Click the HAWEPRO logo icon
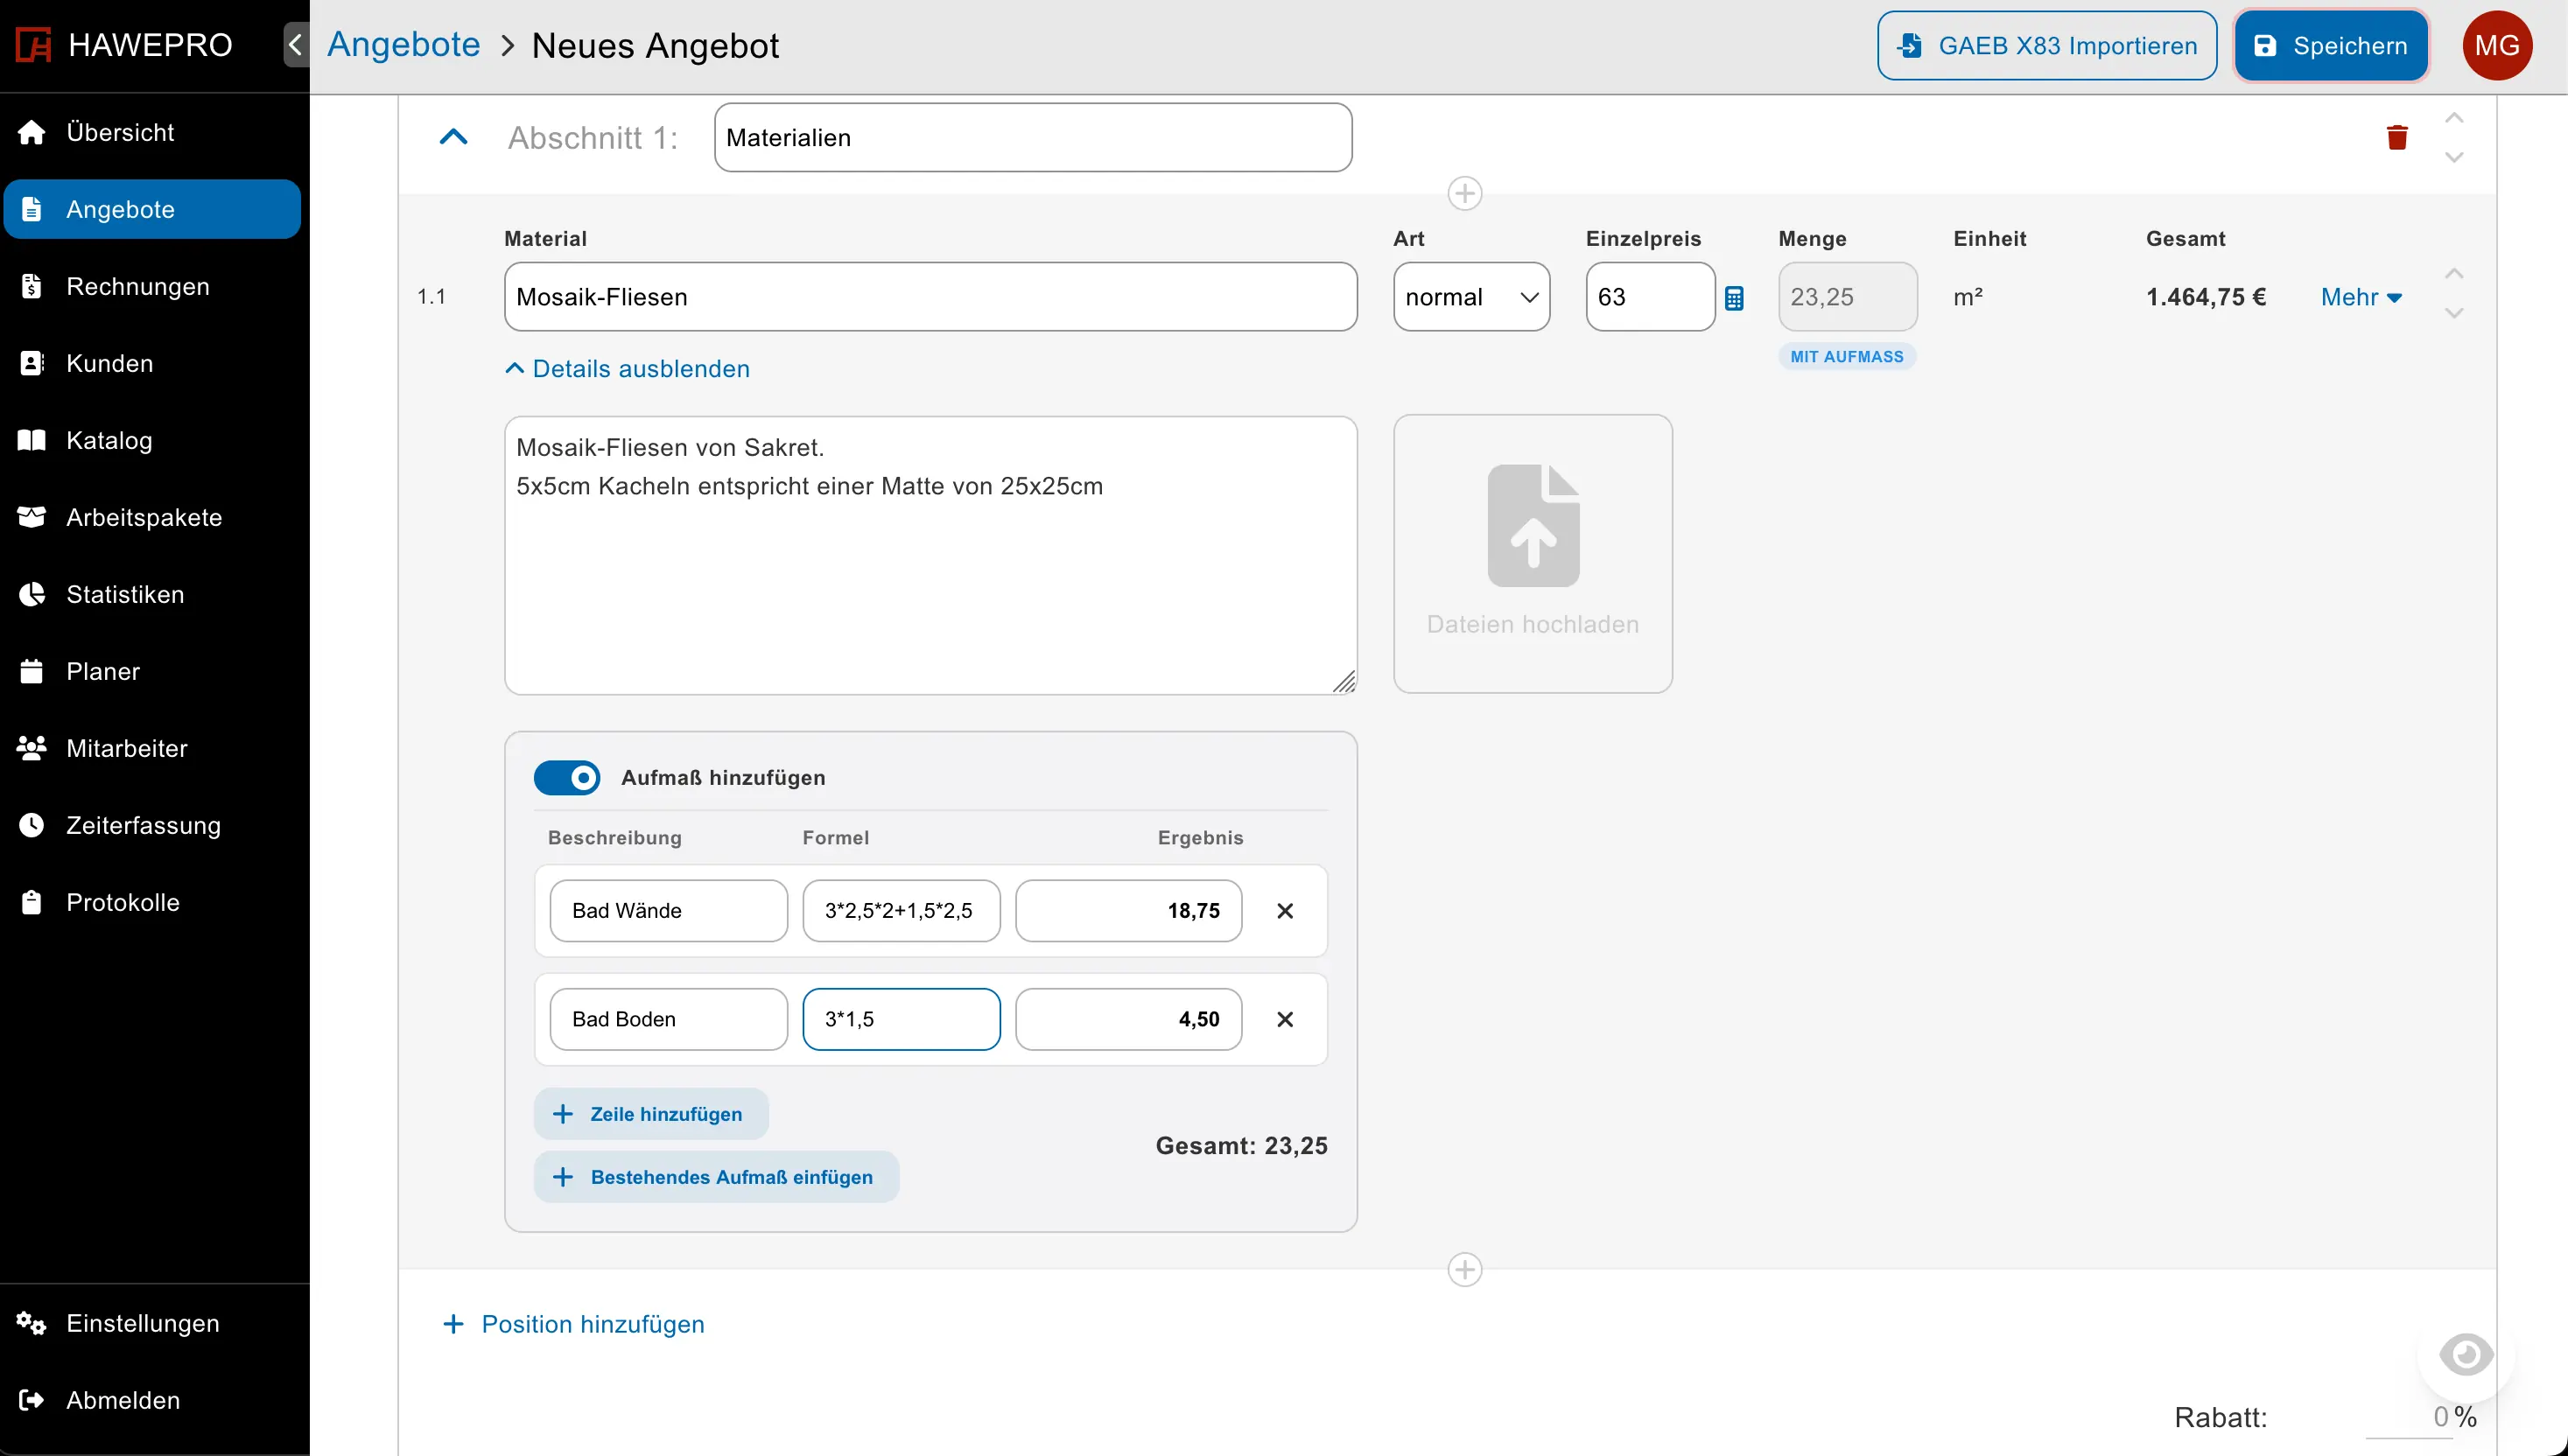Viewport: 2568px width, 1456px height. [x=34, y=45]
